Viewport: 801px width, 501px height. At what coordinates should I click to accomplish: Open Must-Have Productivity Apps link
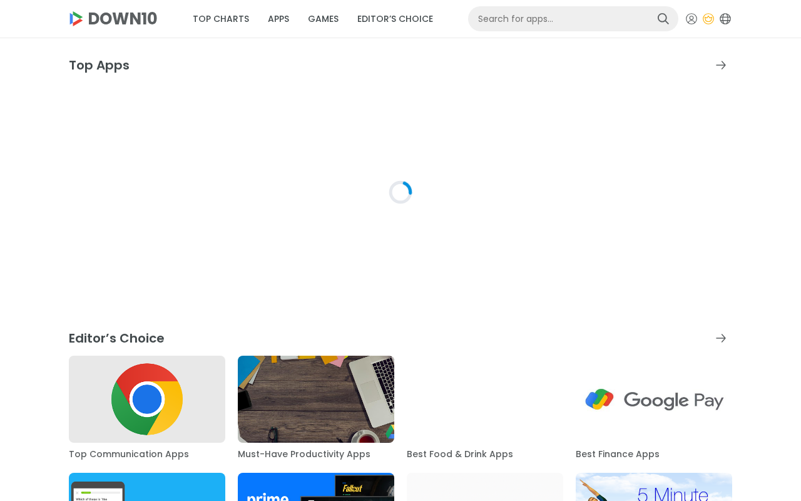point(304,454)
